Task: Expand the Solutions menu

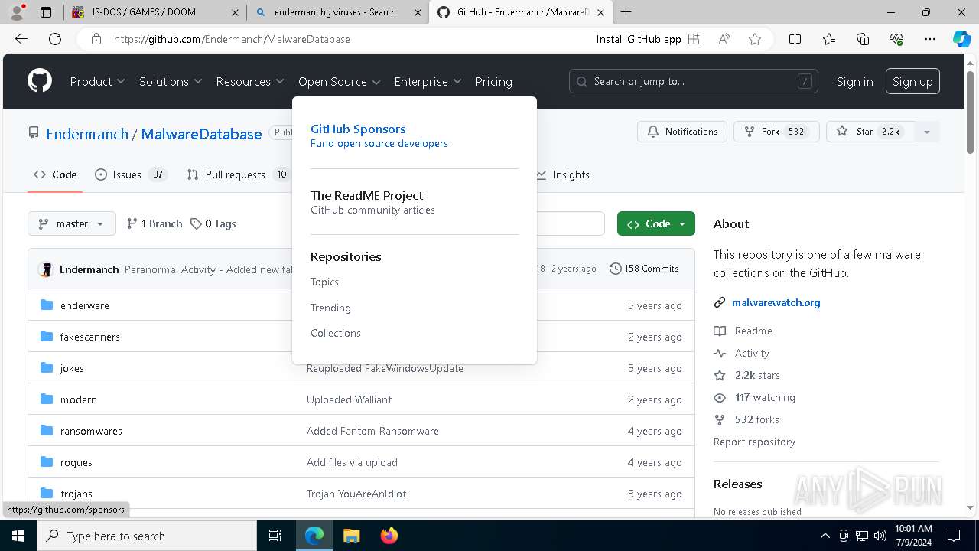Action: pos(171,81)
